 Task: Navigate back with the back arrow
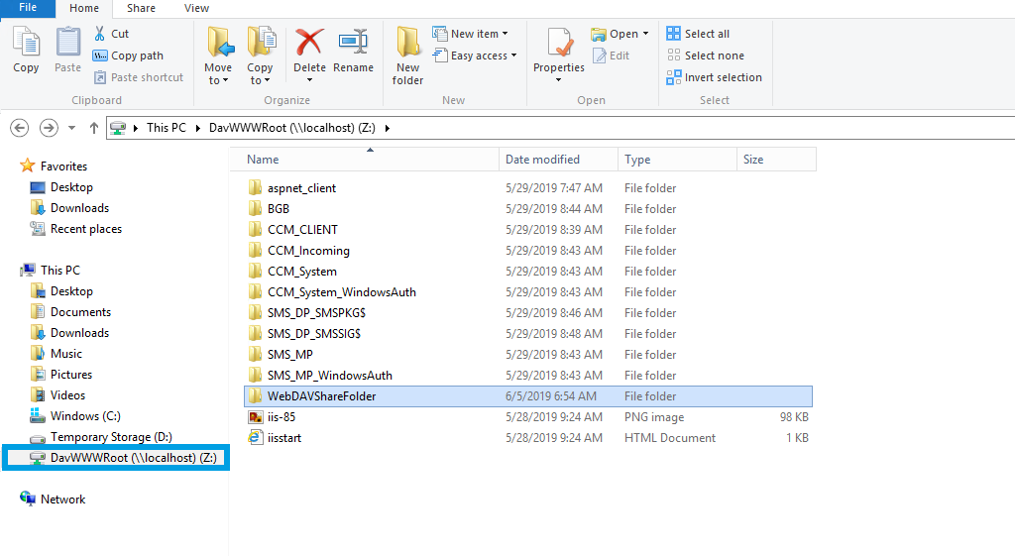point(19,128)
